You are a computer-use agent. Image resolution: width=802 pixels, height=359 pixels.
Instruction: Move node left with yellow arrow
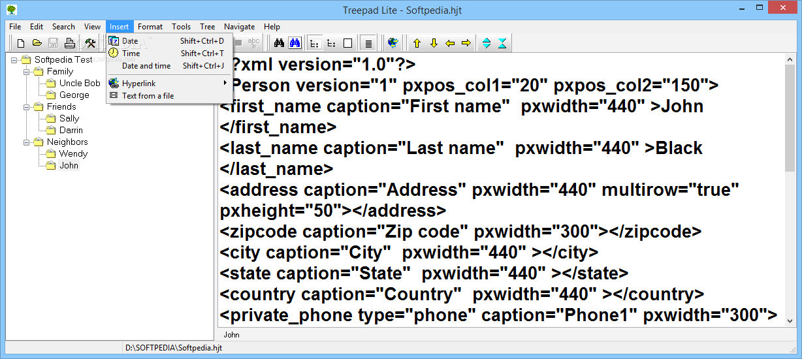click(x=449, y=43)
